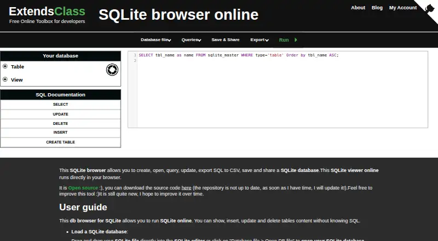Click the Open source green link
The height and width of the screenshot is (241, 438).
pyautogui.click(x=83, y=188)
